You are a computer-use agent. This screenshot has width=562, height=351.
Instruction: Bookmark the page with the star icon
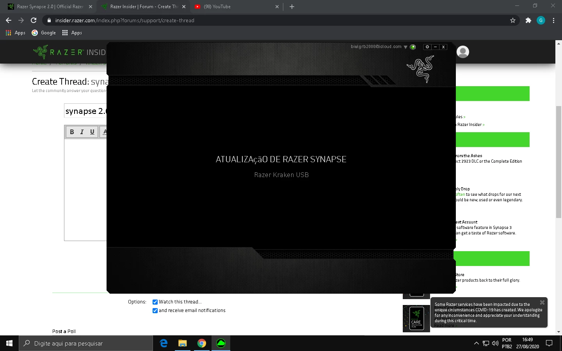[512, 20]
